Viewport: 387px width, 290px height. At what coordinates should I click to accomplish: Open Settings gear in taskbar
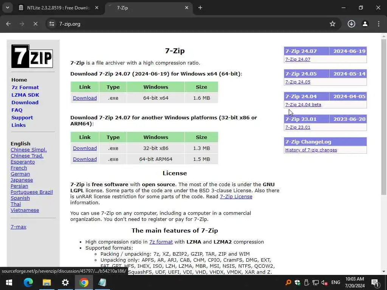coord(65,282)
